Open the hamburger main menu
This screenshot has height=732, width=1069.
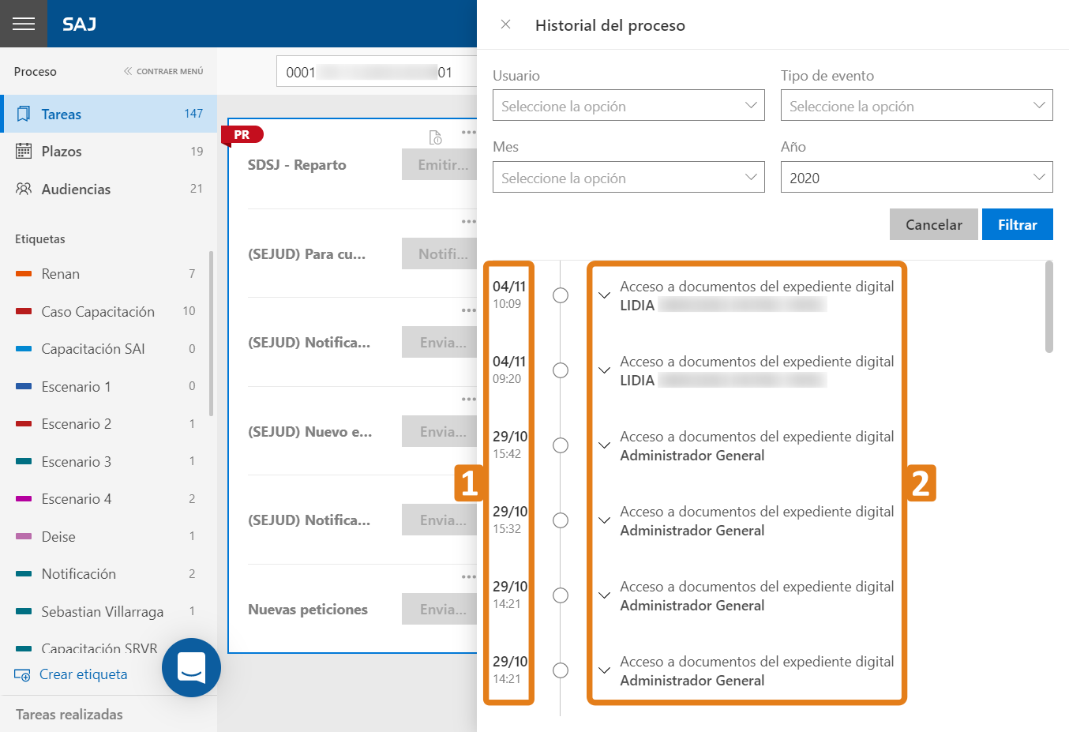point(24,24)
